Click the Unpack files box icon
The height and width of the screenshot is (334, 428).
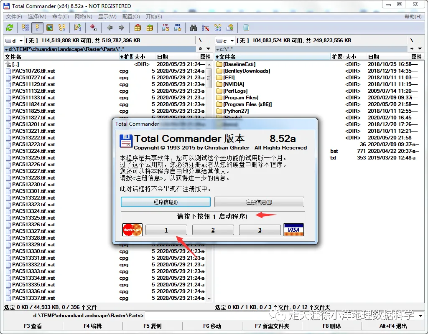click(x=150, y=28)
